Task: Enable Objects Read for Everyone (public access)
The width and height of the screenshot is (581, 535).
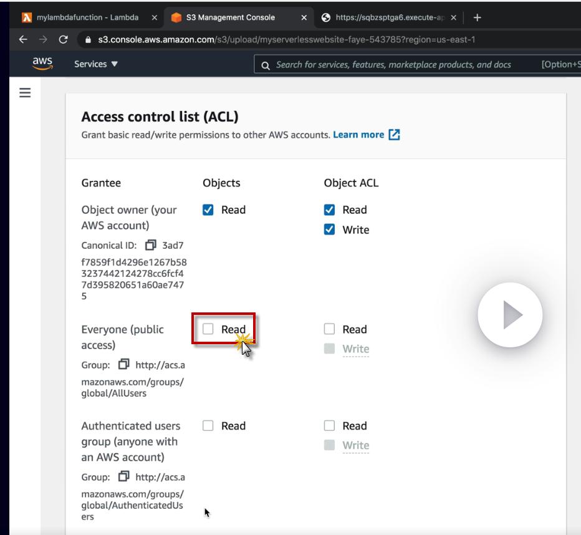Action: click(208, 329)
